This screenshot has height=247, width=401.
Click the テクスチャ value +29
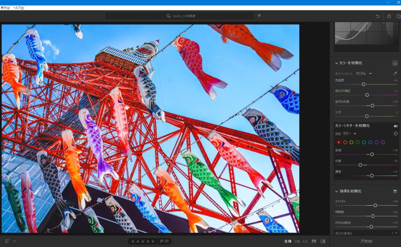tap(395, 201)
